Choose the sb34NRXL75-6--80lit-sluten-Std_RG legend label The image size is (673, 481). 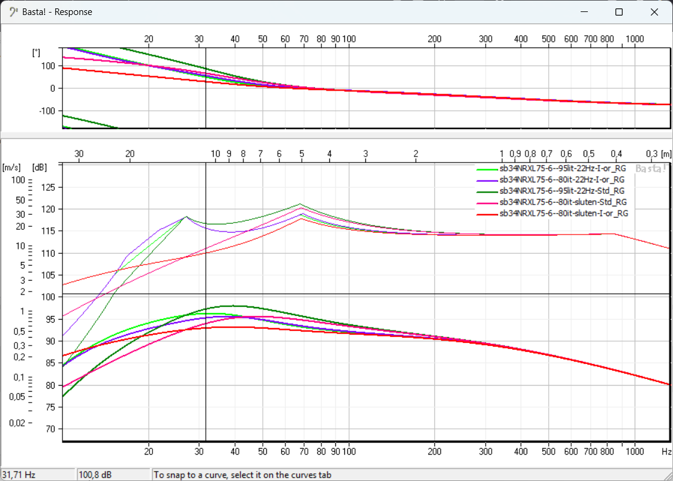pos(563,202)
